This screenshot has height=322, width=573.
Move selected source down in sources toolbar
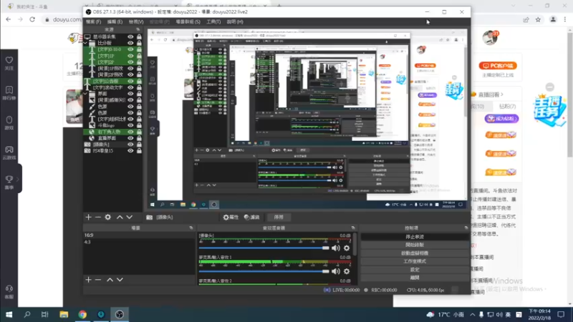(x=130, y=218)
